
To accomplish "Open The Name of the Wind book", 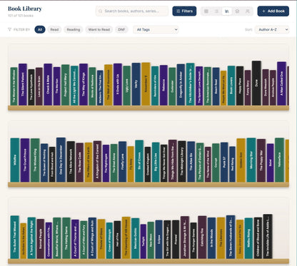I will click(x=208, y=165).
